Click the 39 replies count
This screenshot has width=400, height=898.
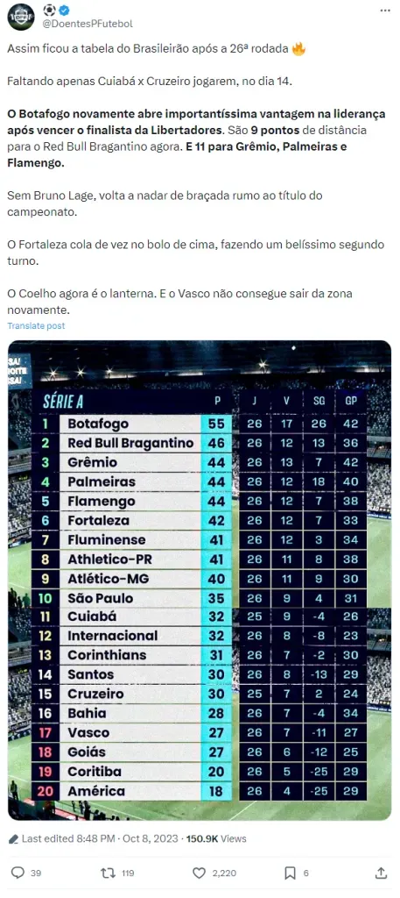tap(35, 873)
